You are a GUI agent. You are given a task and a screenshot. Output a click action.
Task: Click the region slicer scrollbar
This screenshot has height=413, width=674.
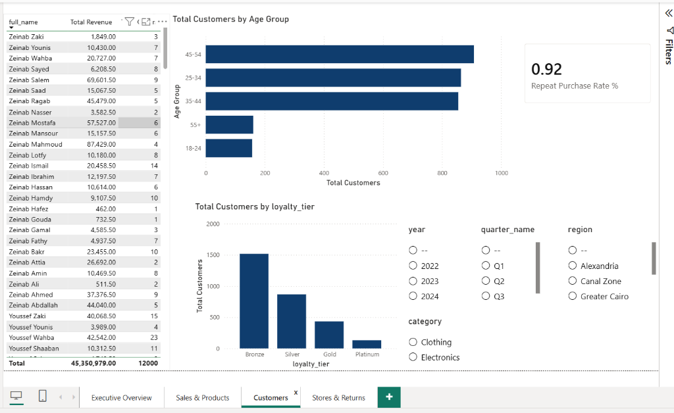654,258
